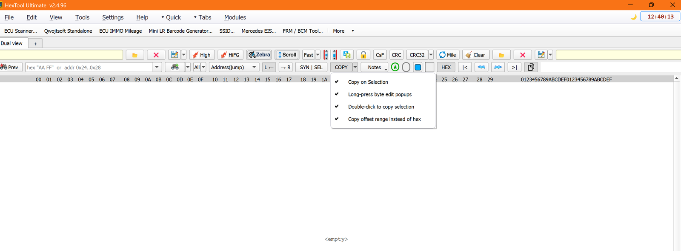This screenshot has width=681, height=251.
Task: Launch ECU IMMO Mileage module
Action: point(120,31)
